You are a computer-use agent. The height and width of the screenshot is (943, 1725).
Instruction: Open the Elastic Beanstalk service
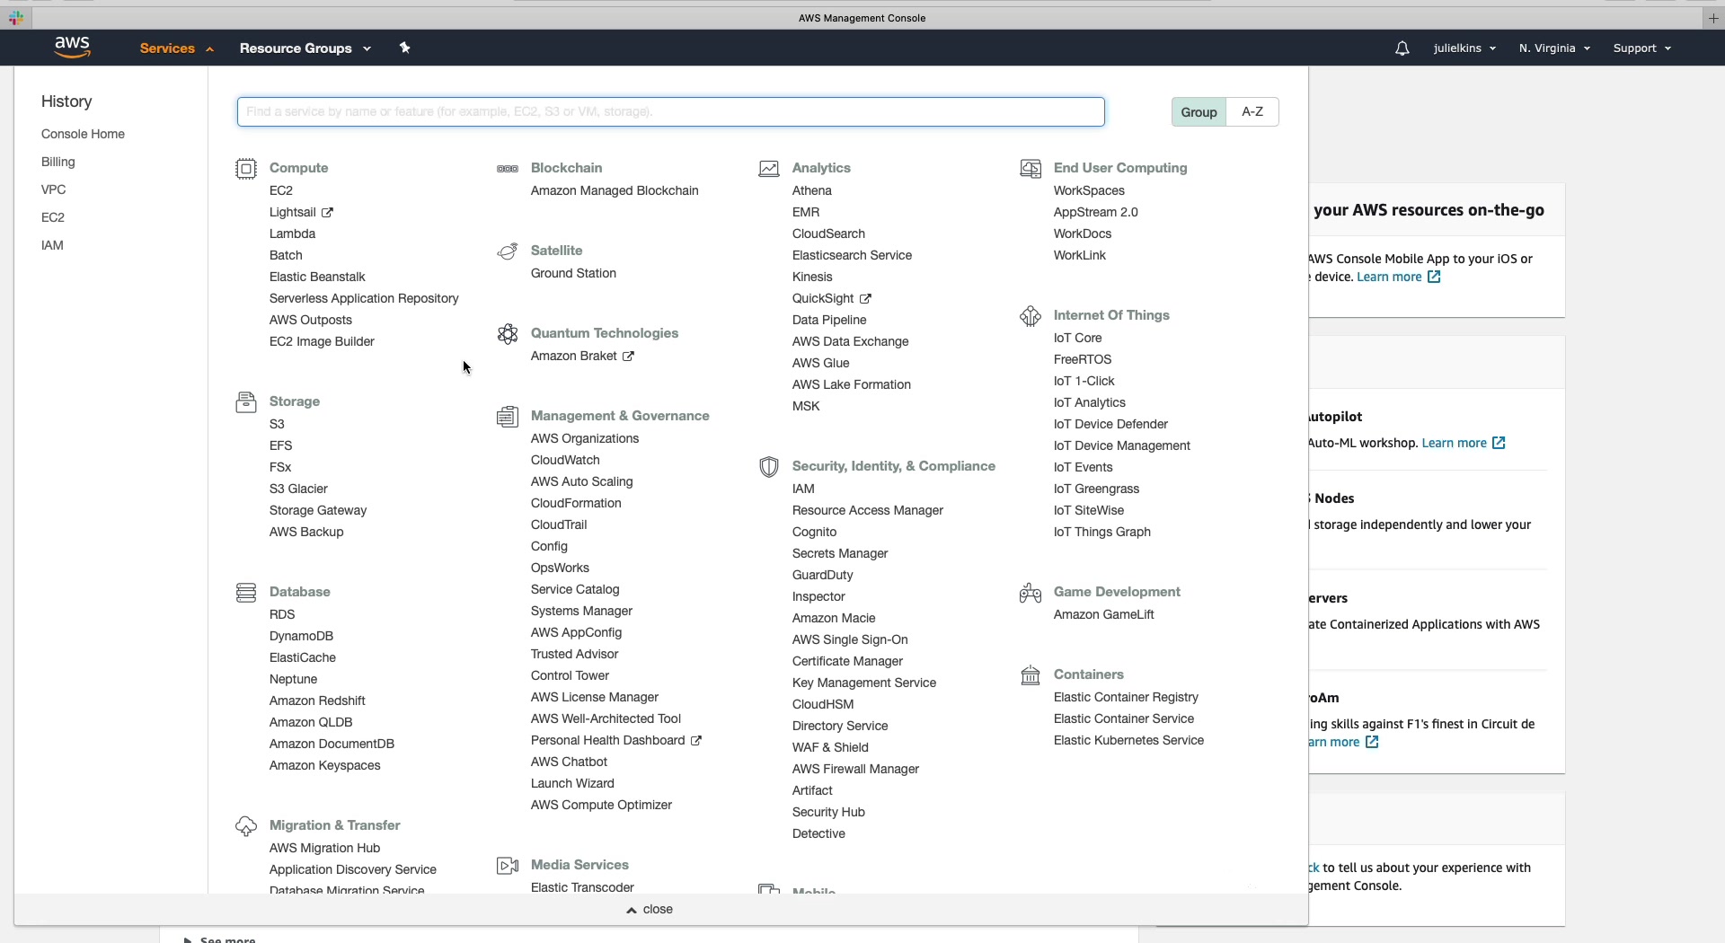(317, 278)
